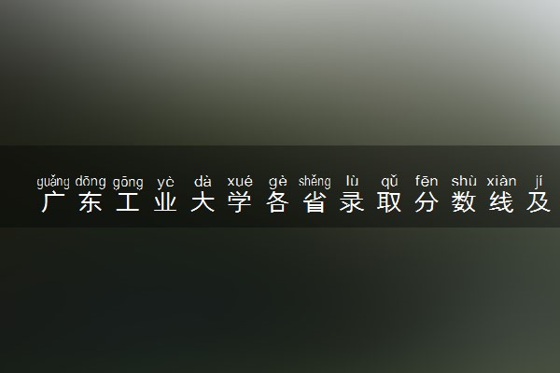Image resolution: width=560 pixels, height=373 pixels.
Task: Click the pinyin label qǔ
Action: click(389, 182)
